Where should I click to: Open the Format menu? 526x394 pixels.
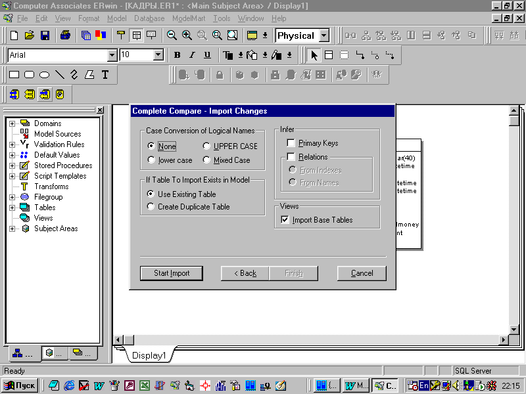coord(89,18)
